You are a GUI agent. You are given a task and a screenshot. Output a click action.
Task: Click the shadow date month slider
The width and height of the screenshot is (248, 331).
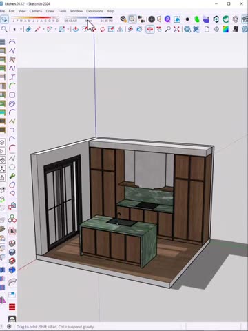35,17
